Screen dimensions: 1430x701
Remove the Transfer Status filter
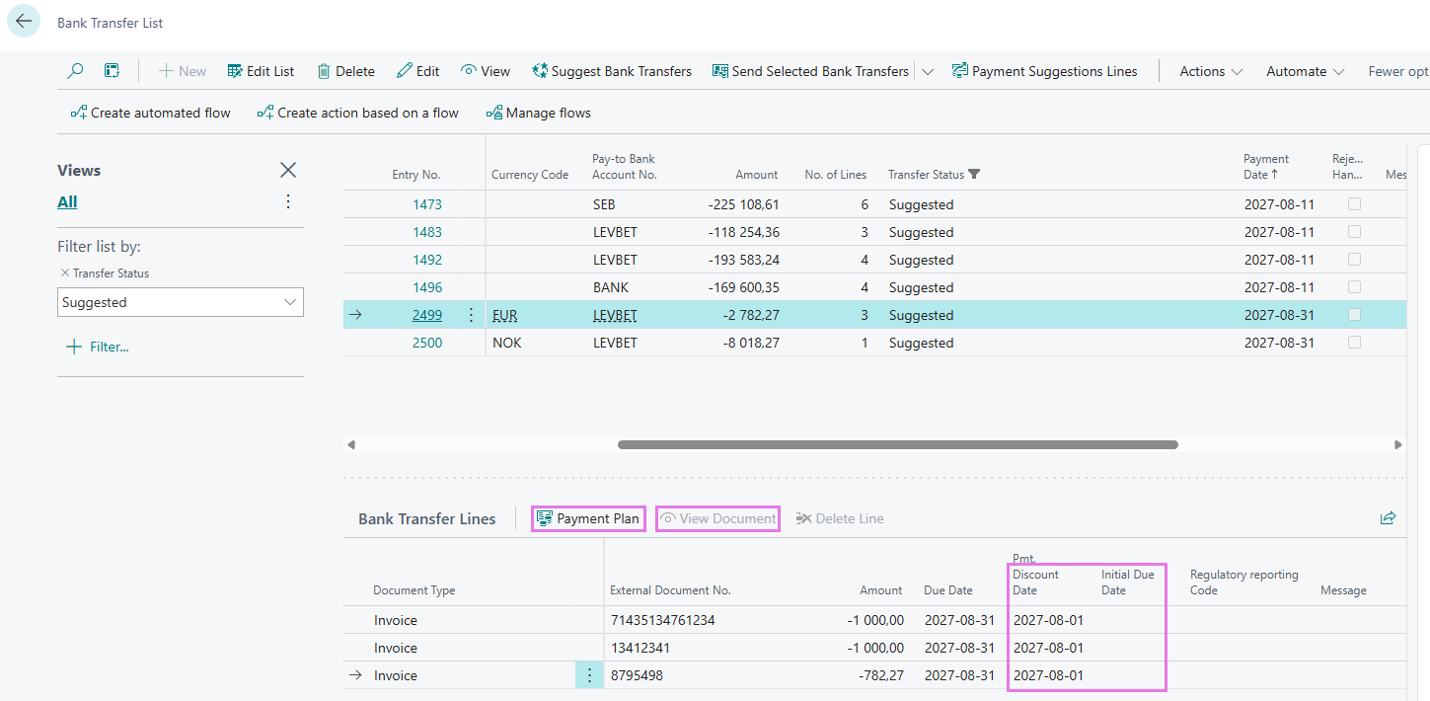click(65, 273)
